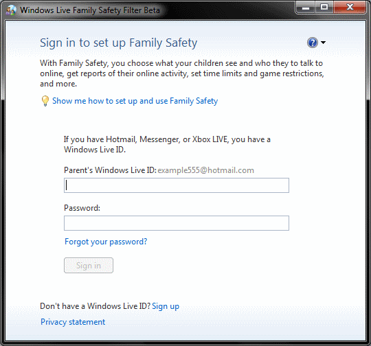Image resolution: width=371 pixels, height=346 pixels.
Task: Focus the Parent's Windows Live ID field
Action: (x=177, y=185)
